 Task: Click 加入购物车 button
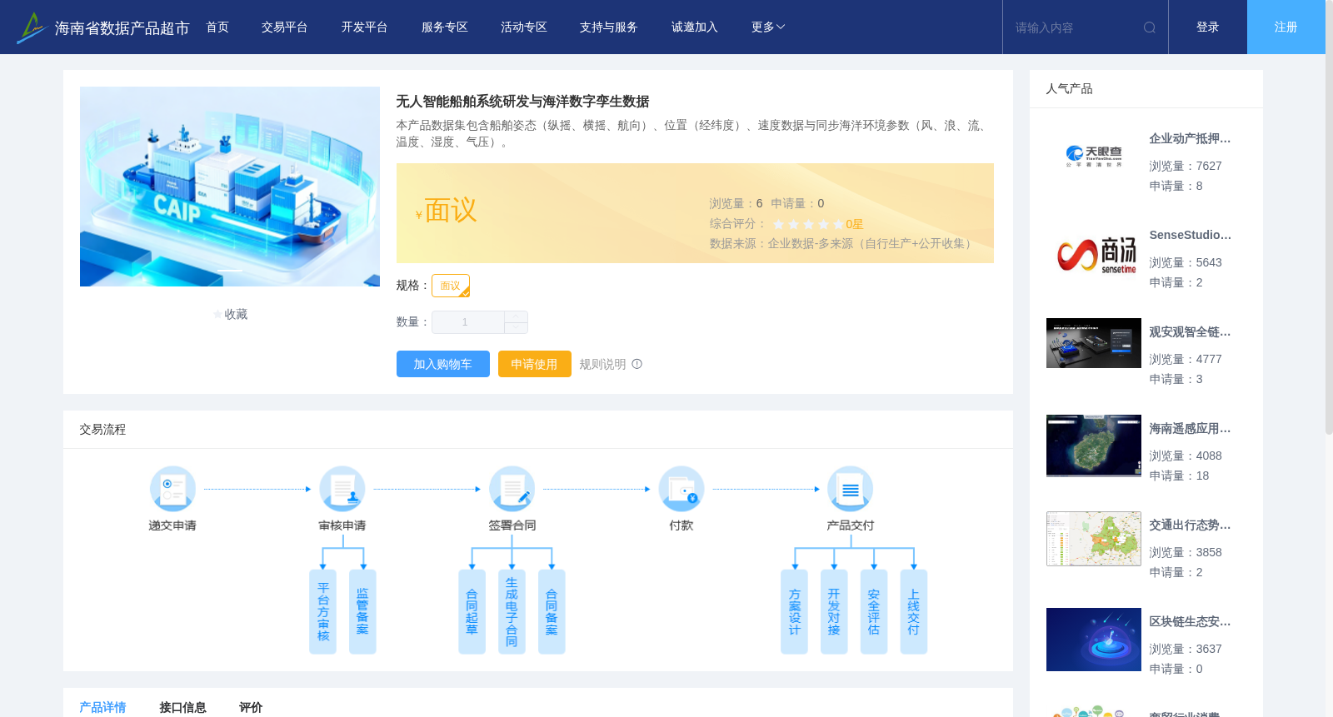(x=443, y=364)
